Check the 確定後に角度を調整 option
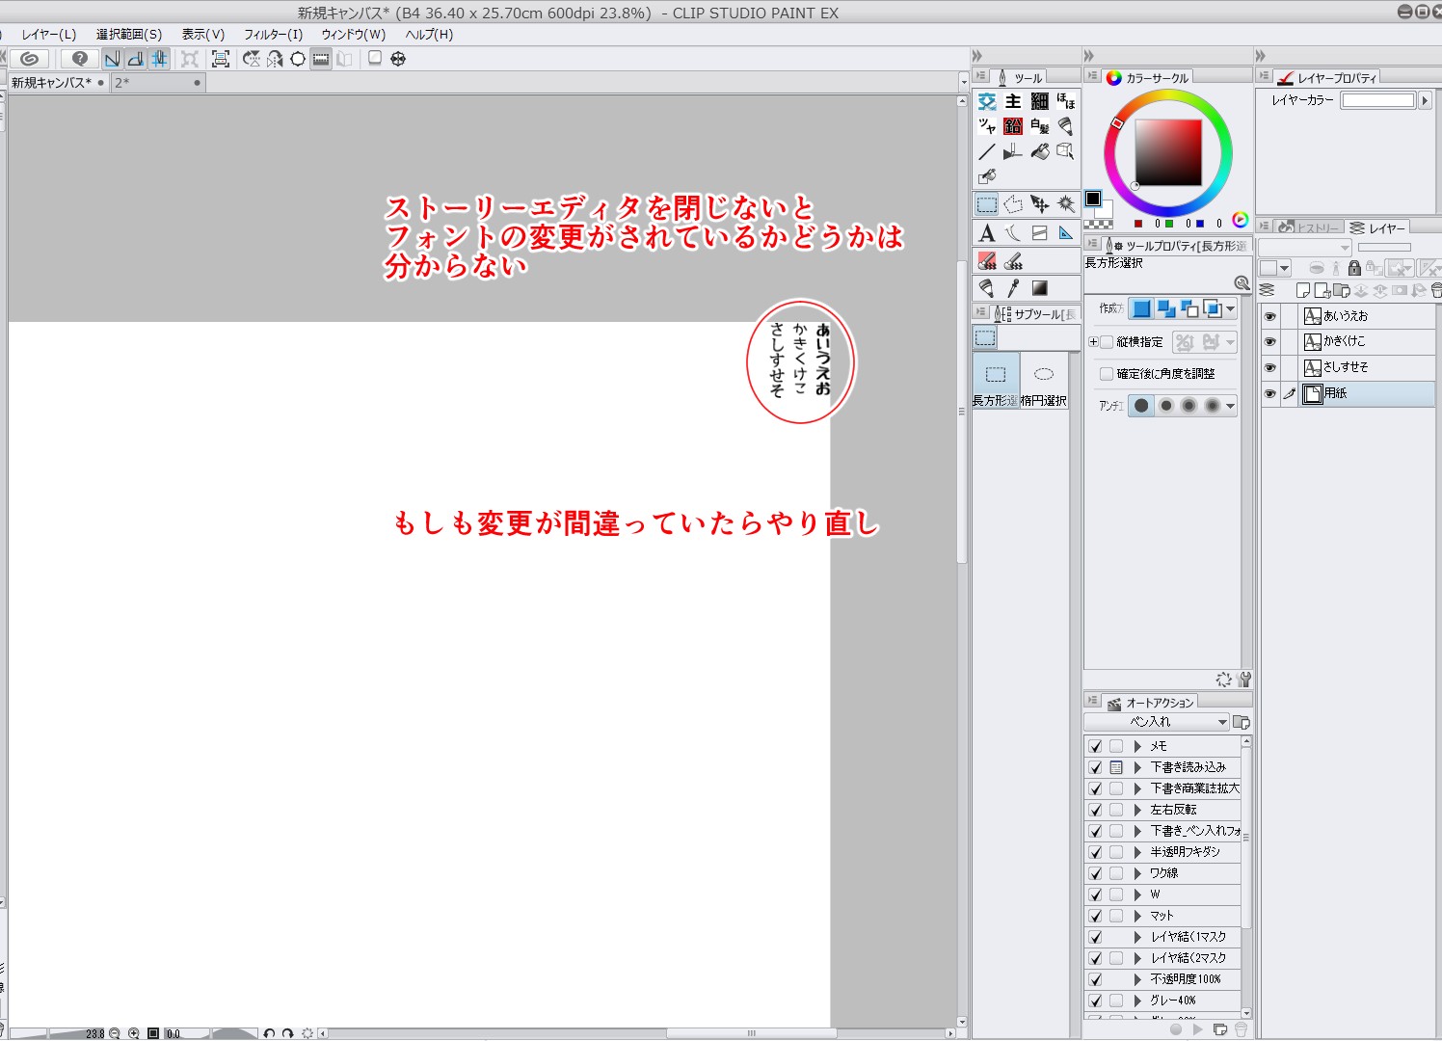This screenshot has width=1442, height=1041. point(1107,374)
